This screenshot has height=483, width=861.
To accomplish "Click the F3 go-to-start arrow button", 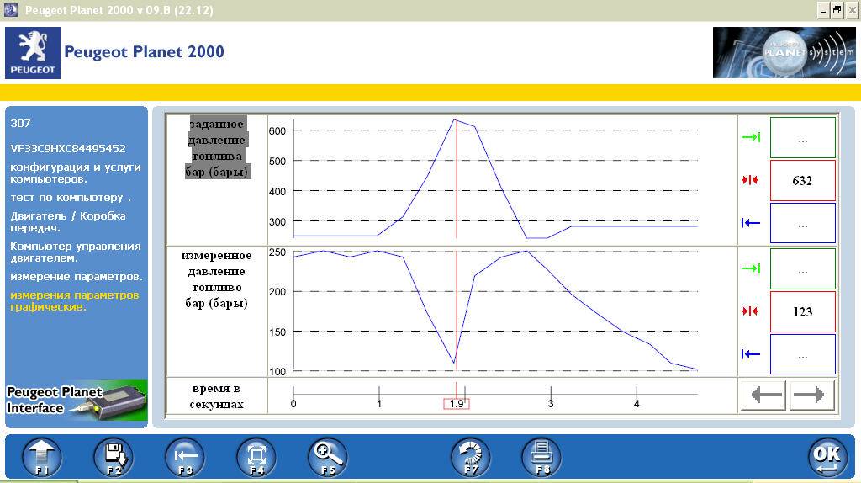I will [x=185, y=457].
